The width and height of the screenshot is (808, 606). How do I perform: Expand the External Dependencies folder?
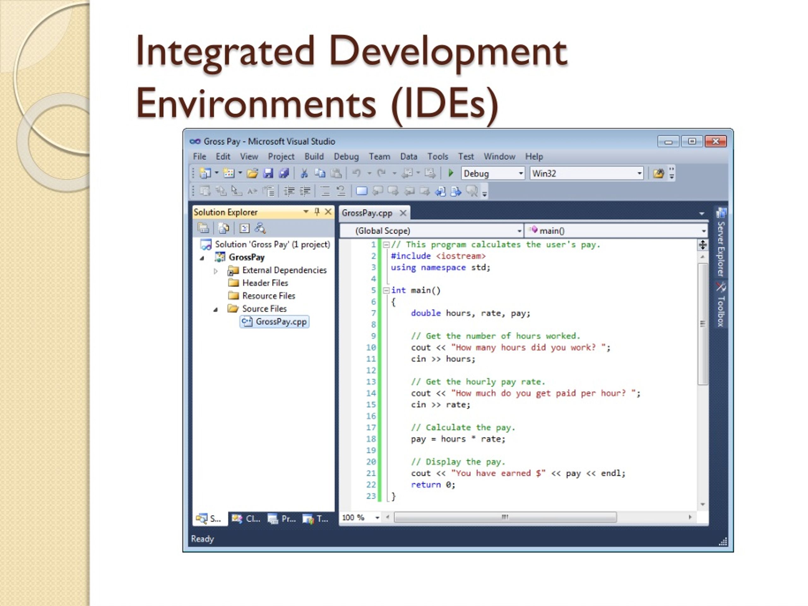point(216,271)
